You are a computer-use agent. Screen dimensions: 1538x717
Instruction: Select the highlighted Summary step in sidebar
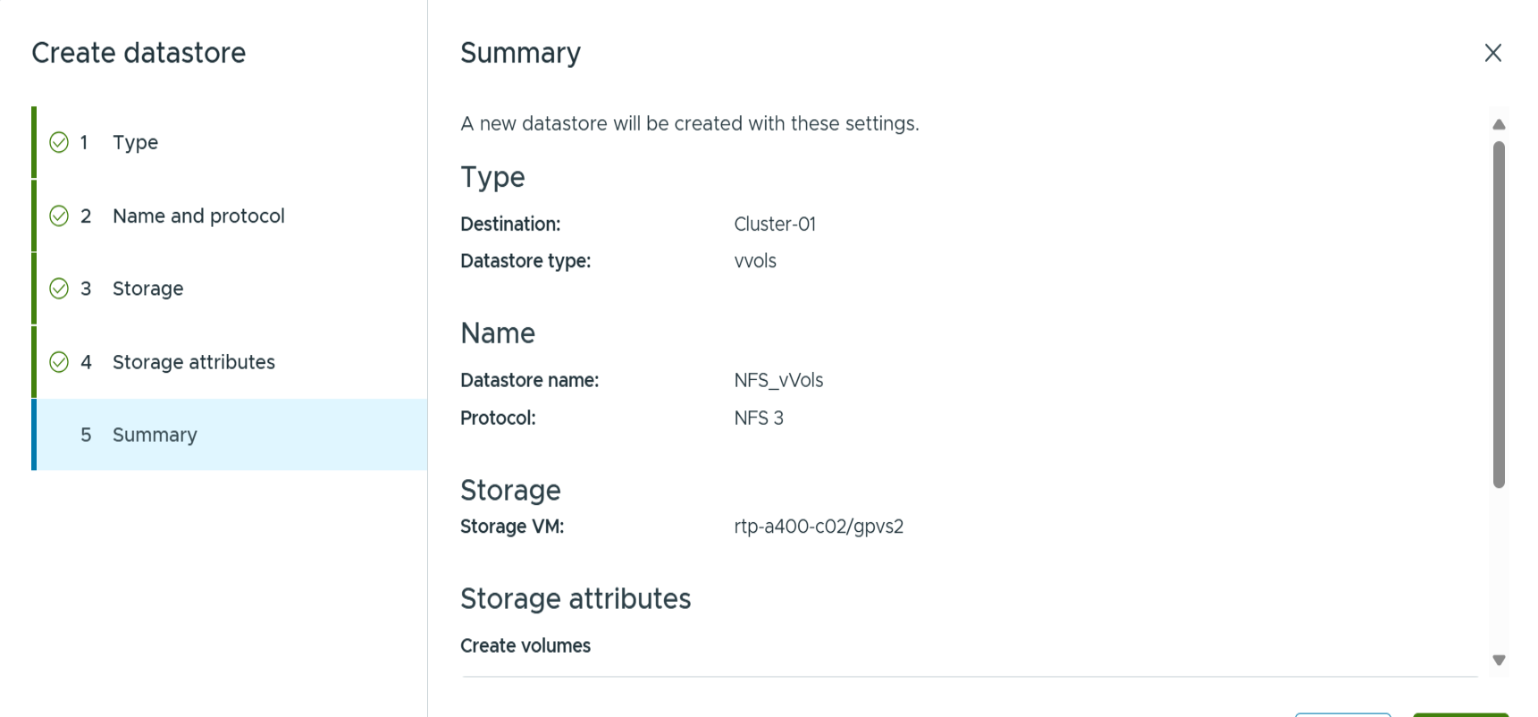click(155, 434)
